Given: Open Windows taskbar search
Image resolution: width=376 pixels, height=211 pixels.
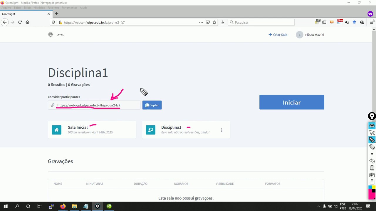Looking at the screenshot, I should coord(17,206).
